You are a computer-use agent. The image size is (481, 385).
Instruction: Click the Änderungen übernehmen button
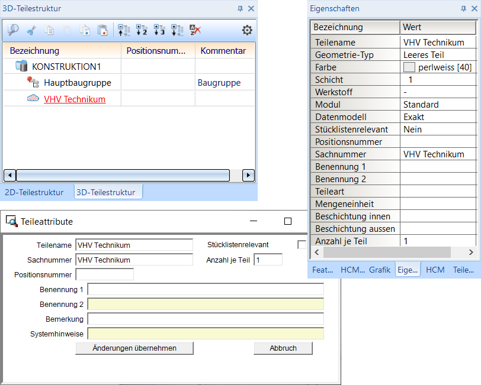tap(134, 348)
